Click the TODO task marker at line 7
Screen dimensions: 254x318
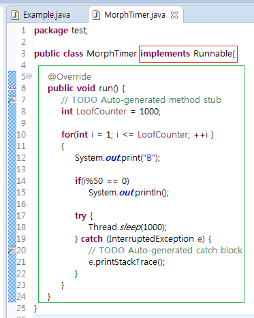(12, 99)
